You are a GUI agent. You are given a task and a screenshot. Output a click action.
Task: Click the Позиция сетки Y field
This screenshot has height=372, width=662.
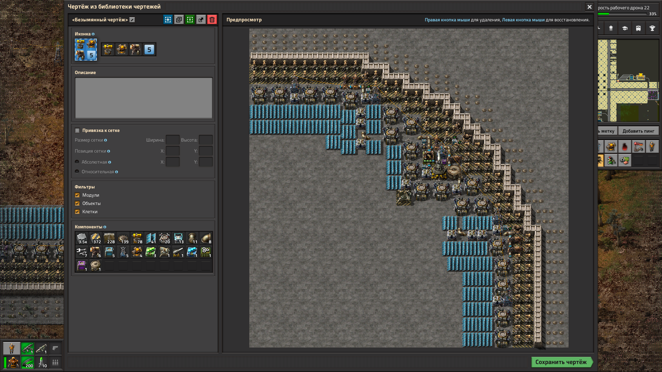pyautogui.click(x=206, y=151)
